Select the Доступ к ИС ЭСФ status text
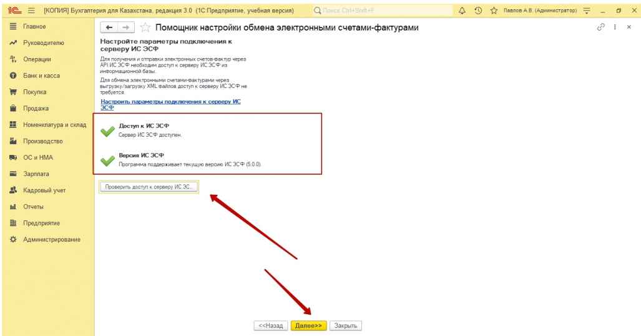The height and width of the screenshot is (336, 641). (x=144, y=126)
